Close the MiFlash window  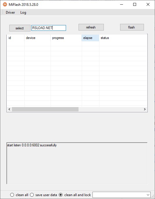click(148, 5)
